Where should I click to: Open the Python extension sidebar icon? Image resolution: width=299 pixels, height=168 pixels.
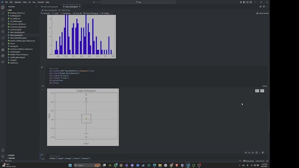(3, 50)
